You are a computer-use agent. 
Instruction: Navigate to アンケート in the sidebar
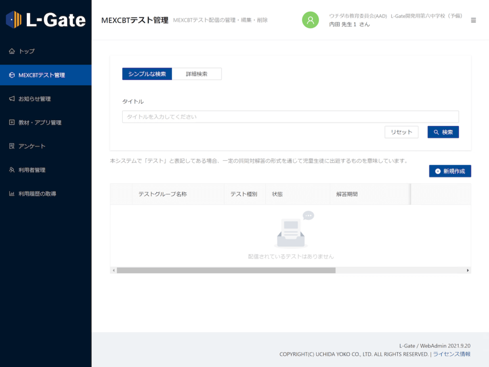click(x=32, y=146)
